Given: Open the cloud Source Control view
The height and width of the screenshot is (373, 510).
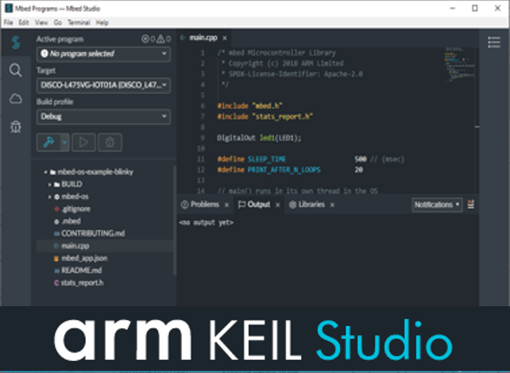Looking at the screenshot, I should (x=15, y=99).
